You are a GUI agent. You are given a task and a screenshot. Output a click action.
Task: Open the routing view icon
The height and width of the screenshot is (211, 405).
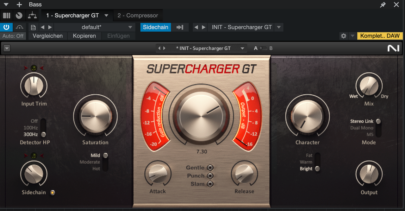click(x=32, y=16)
